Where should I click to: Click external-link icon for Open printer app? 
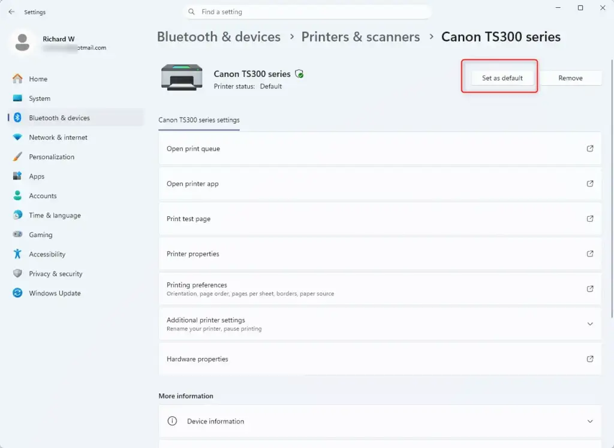[x=590, y=184]
